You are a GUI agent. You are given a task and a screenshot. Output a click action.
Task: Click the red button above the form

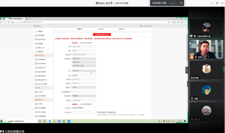pos(103,34)
